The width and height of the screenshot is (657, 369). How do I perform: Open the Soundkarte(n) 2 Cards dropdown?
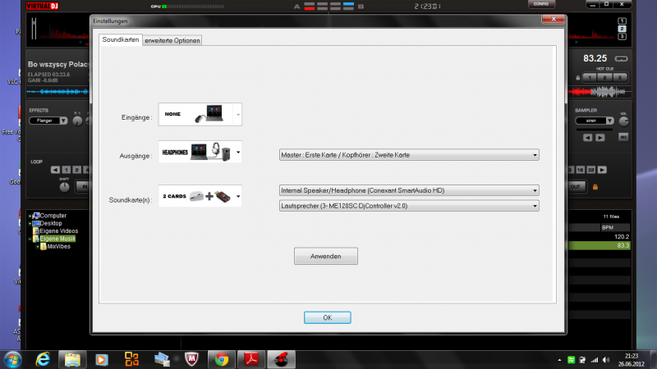[x=238, y=197]
